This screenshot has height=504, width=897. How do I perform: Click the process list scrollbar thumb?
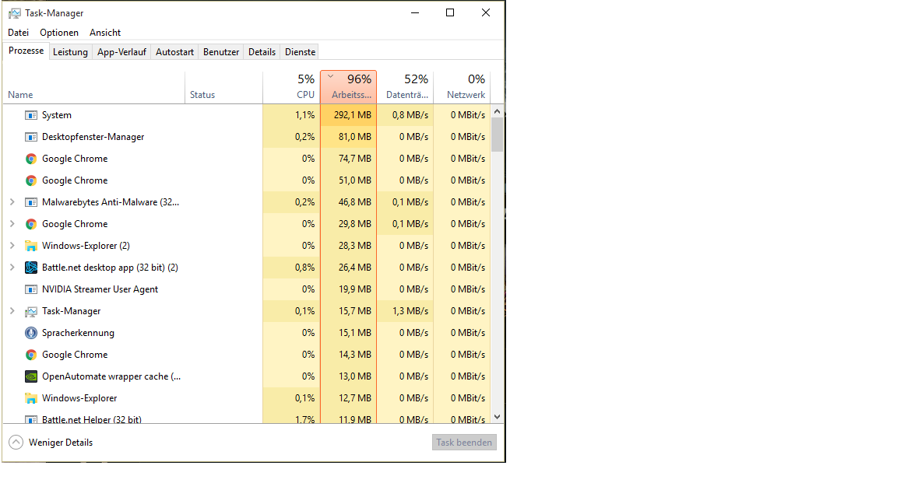tap(497, 135)
